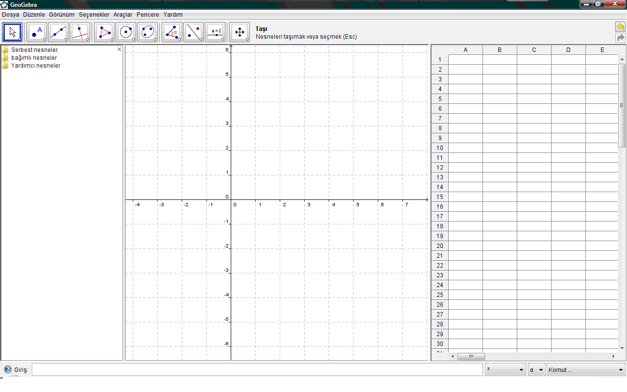This screenshot has width=627, height=392.
Task: Select the Move (Taşı) arrow tool
Action: 13,32
